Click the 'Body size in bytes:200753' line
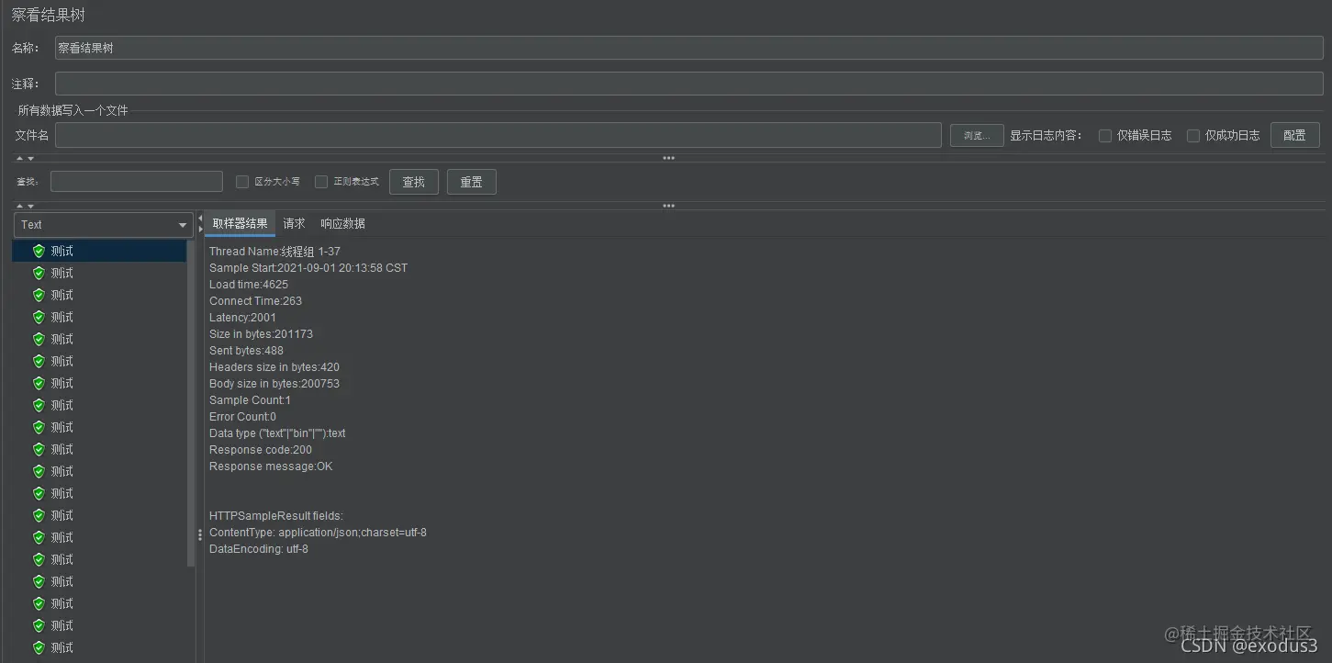This screenshot has width=1332, height=663. click(274, 384)
